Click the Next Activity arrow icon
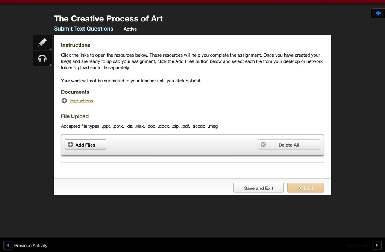Image resolution: width=385 pixels, height=252 pixels. pyautogui.click(x=377, y=245)
